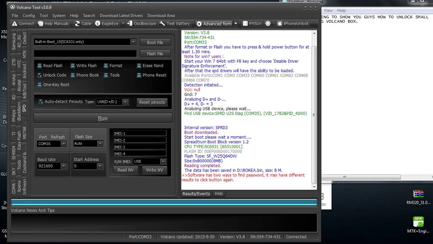
Task: Take a screenshot with PrtScn
Action: click(x=252, y=23)
